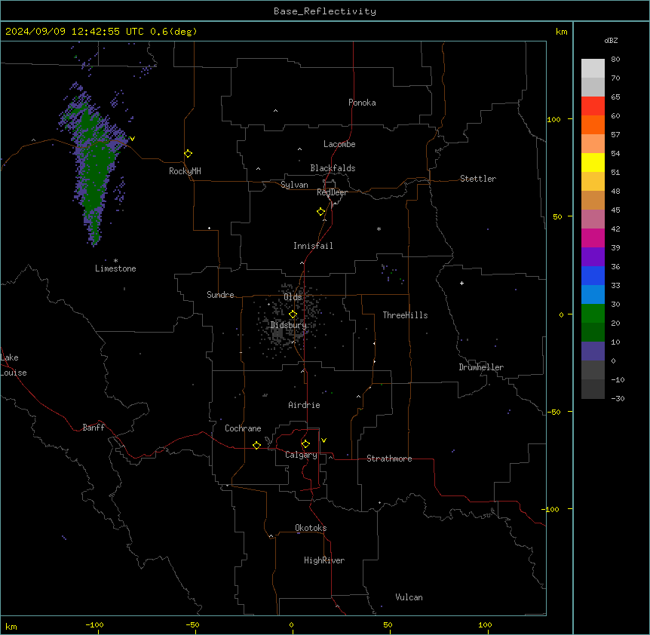Click the Banff label
Screen dimensions: 650x635
tap(94, 428)
